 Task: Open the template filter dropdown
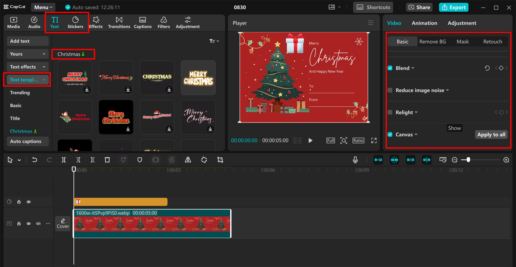[x=214, y=41]
